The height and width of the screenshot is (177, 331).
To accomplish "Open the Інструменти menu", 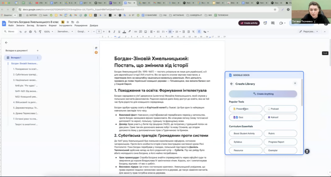I will [x=66, y=26].
